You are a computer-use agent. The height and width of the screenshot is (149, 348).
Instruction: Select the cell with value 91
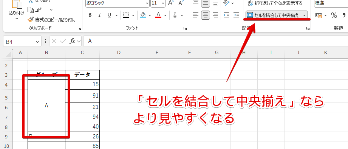[82, 96]
